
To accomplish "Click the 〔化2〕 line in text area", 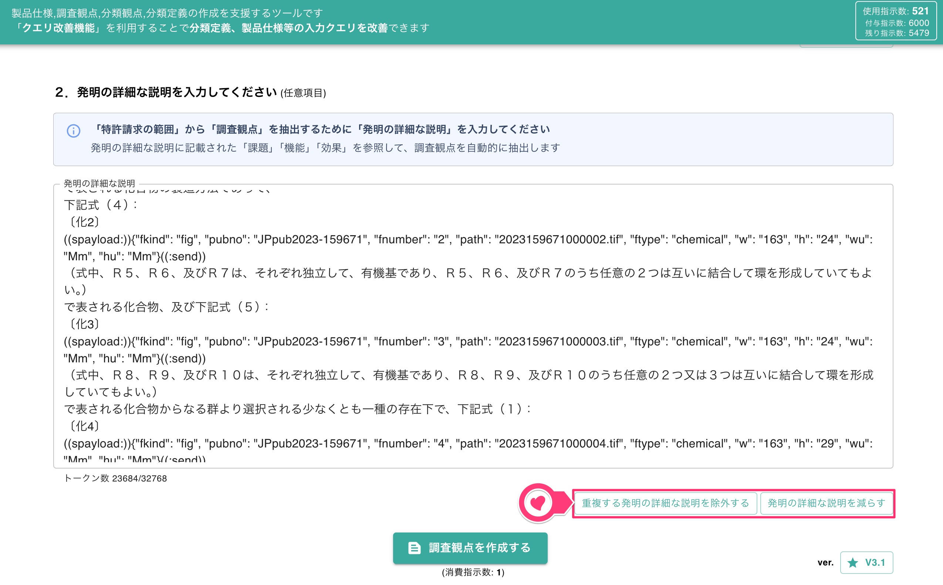I will coord(84,222).
